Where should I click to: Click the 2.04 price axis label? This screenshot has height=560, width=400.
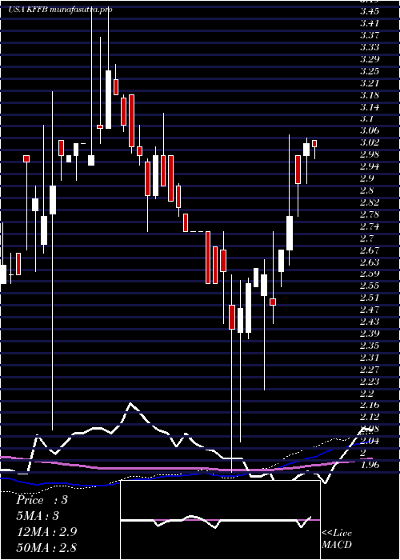coord(370,441)
